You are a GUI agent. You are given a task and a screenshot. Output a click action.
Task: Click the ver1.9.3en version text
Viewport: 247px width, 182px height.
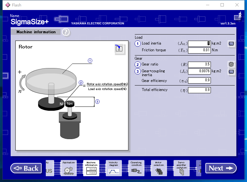[228, 24]
